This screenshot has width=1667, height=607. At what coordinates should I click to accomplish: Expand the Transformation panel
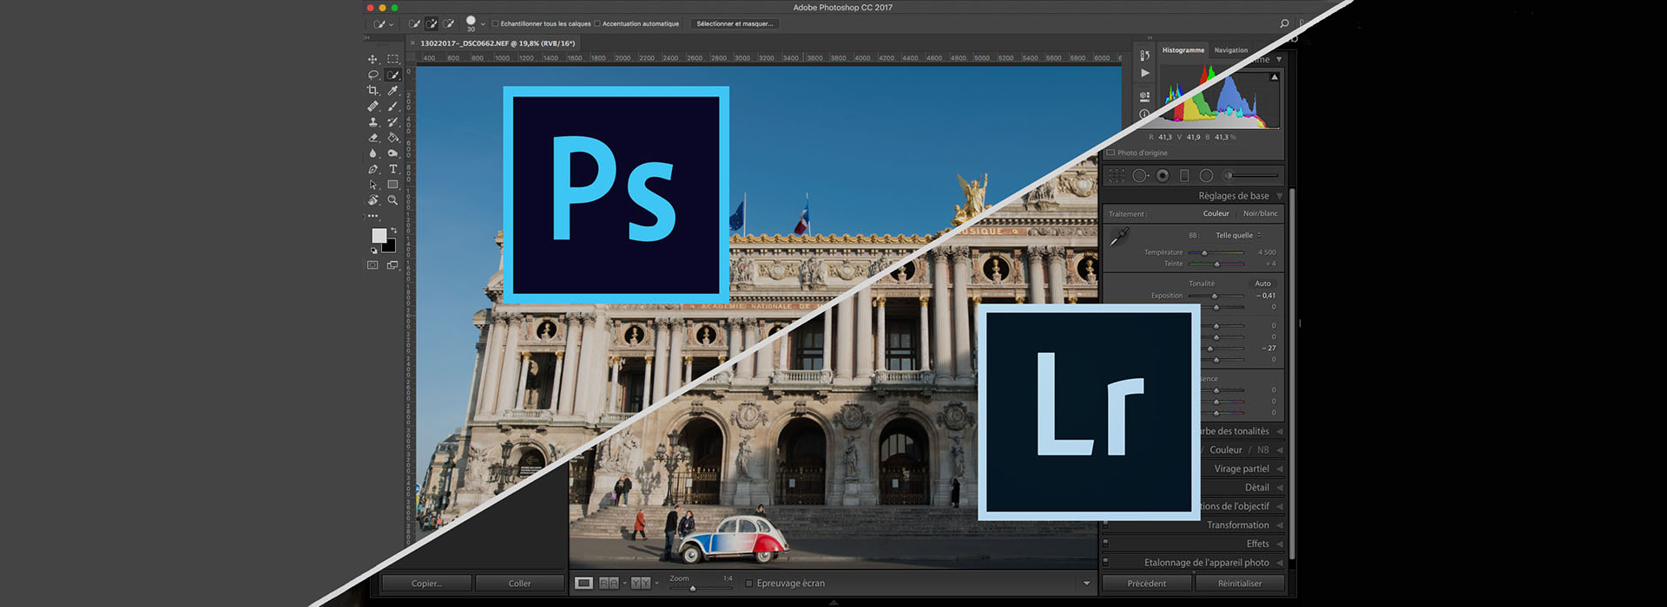(x=1237, y=525)
